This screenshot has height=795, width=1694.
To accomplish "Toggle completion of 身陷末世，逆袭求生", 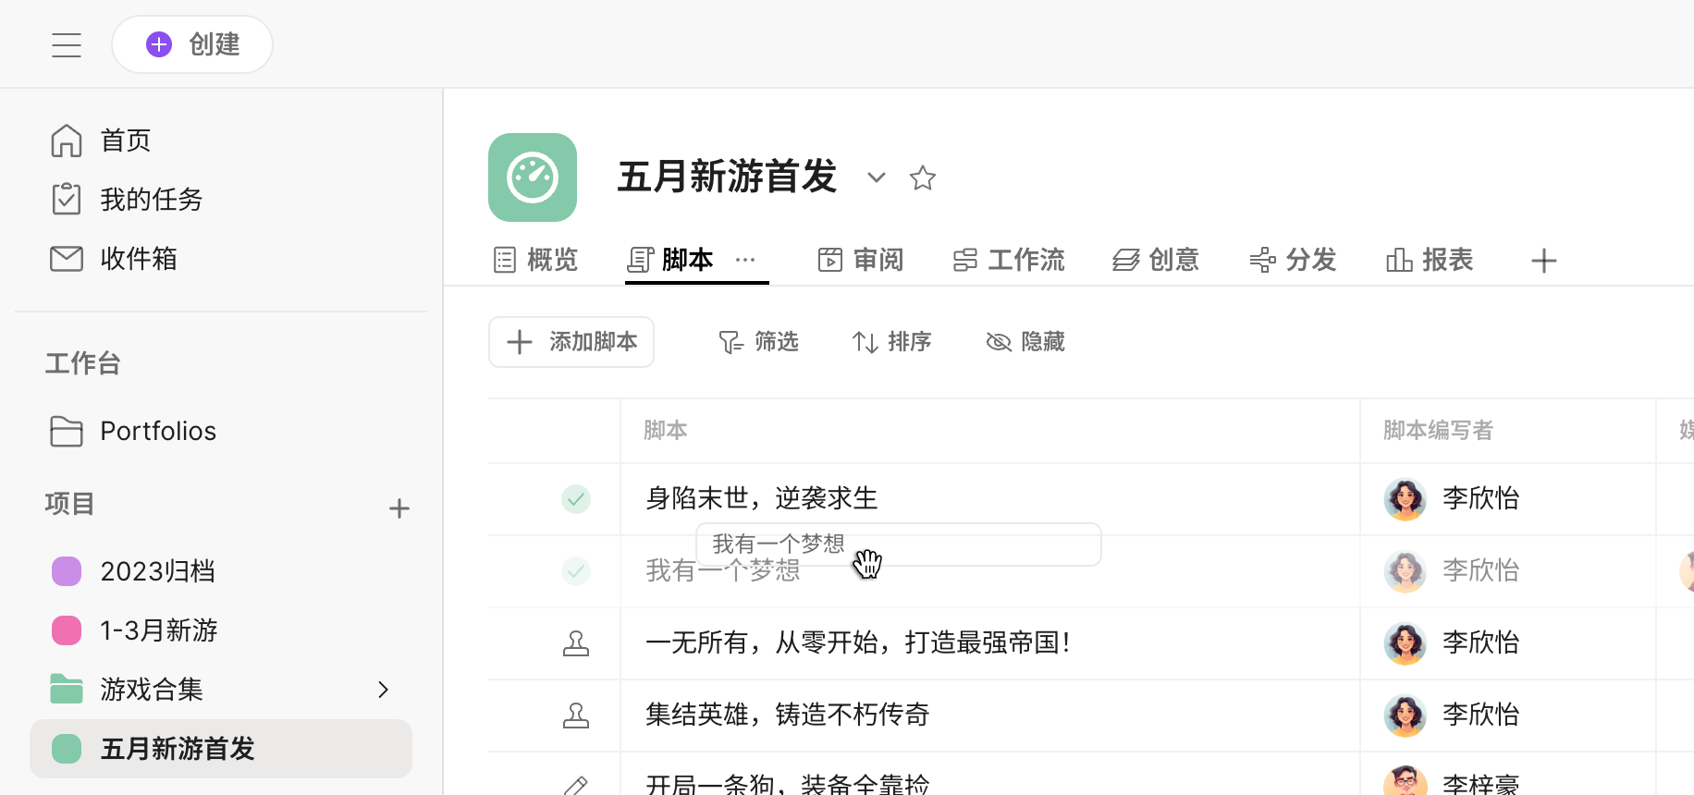I will click(x=576, y=499).
